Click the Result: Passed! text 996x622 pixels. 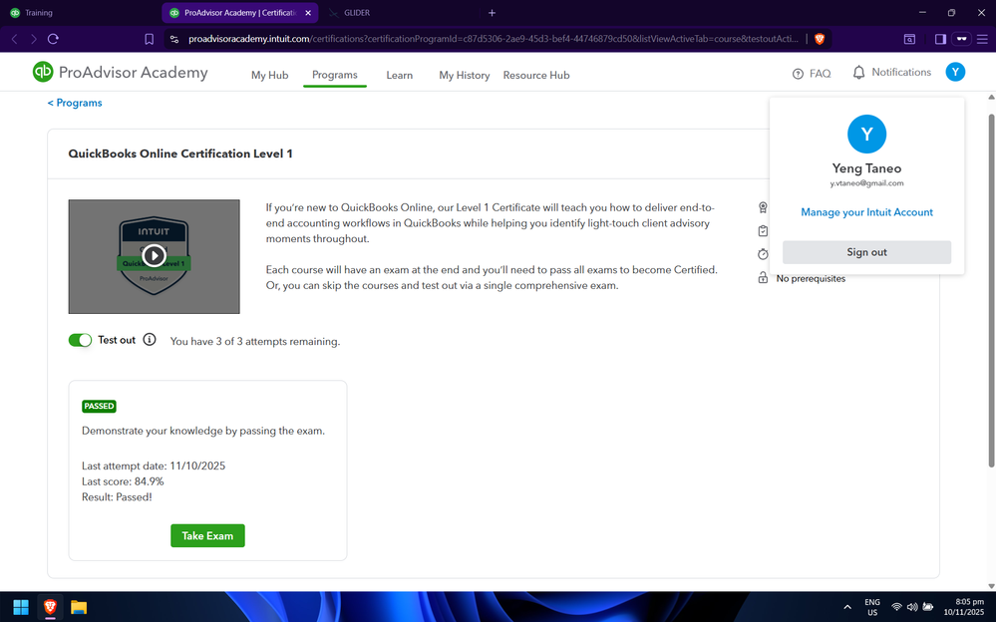[117, 496]
